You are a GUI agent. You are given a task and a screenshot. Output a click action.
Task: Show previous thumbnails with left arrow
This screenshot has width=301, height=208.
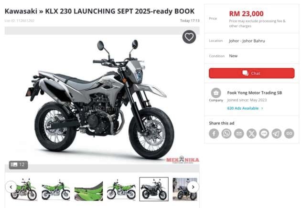(x=11, y=187)
